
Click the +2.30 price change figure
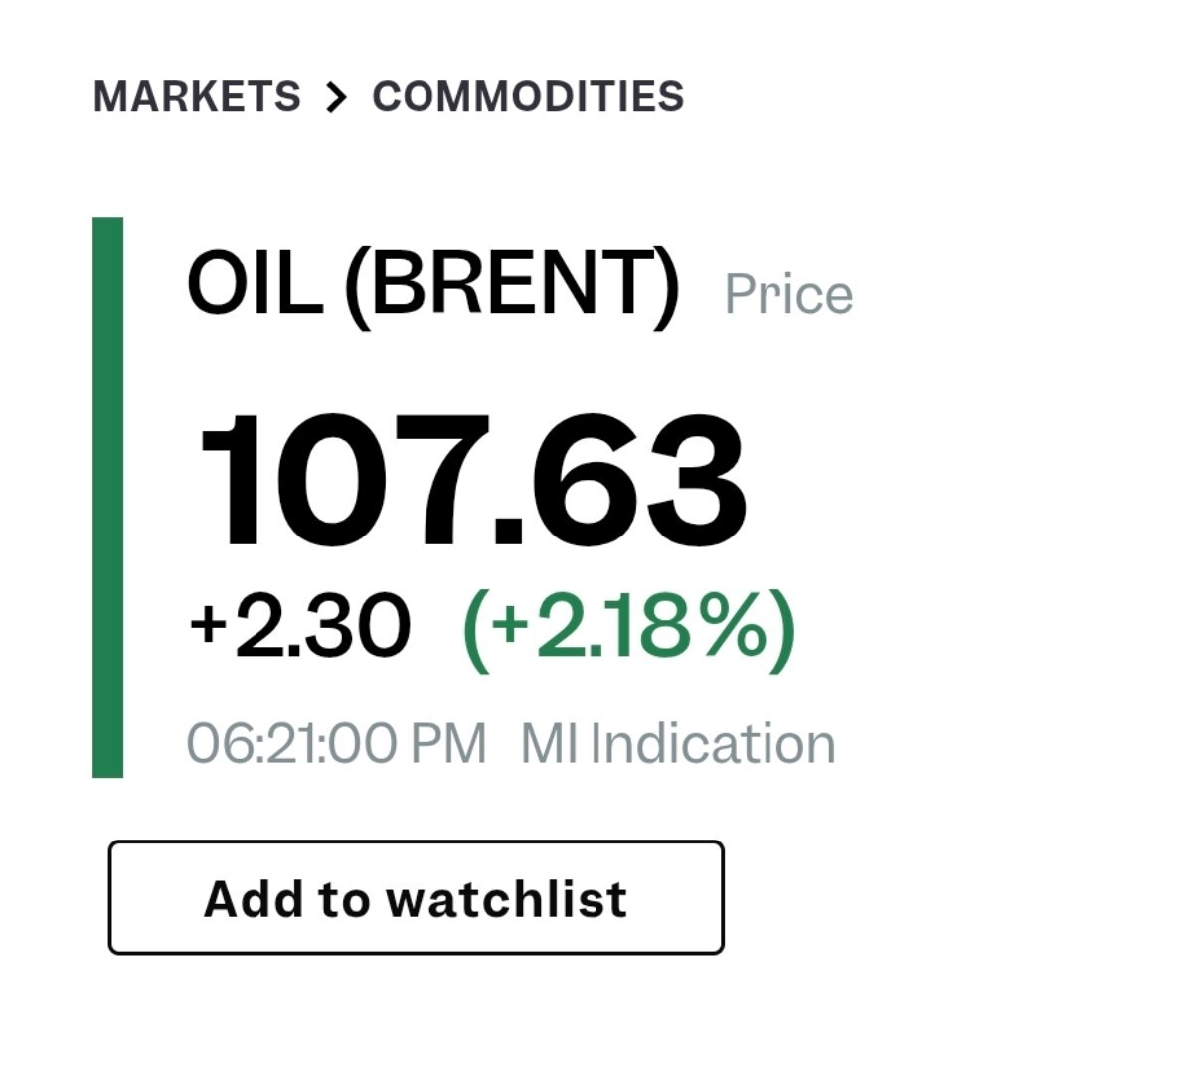[299, 626]
